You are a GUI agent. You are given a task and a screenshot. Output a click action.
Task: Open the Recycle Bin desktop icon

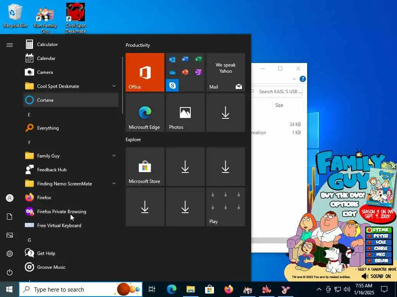15,15
